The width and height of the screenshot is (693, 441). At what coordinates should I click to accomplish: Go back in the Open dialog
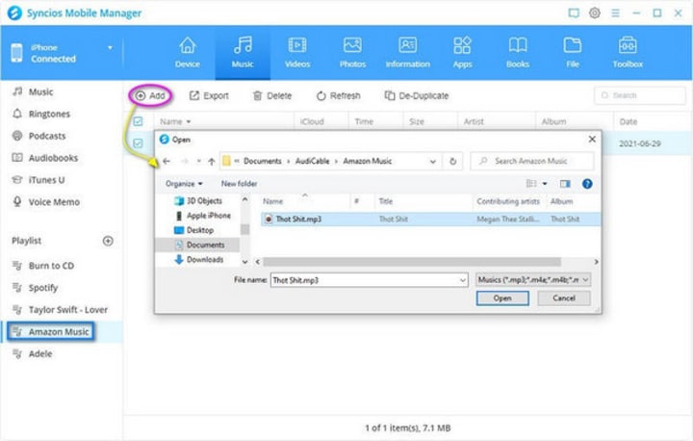tap(167, 161)
